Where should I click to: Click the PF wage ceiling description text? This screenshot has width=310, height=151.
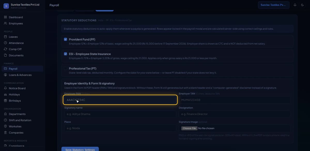pos(167,44)
